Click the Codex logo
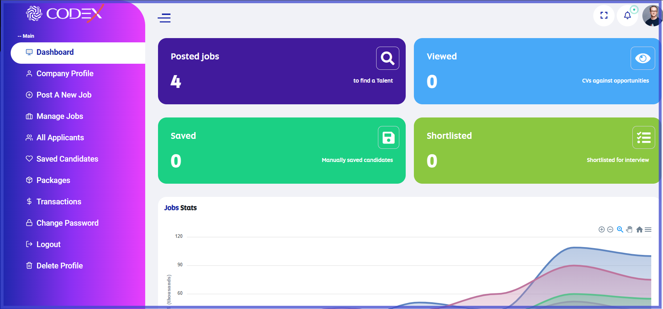663x309 pixels. click(65, 14)
